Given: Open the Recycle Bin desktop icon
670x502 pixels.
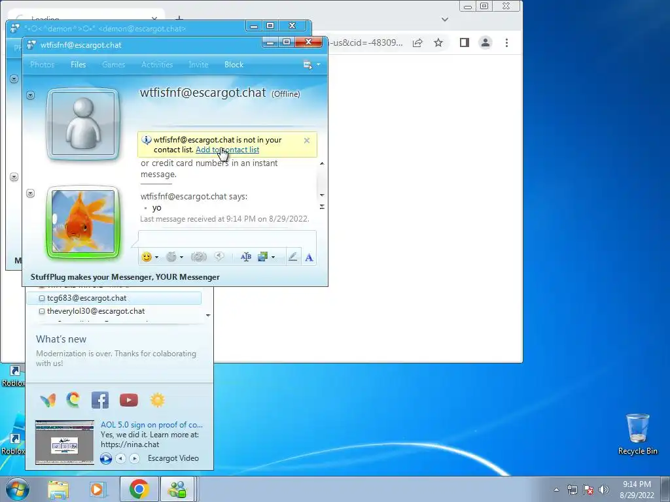Looking at the screenshot, I should (x=637, y=434).
